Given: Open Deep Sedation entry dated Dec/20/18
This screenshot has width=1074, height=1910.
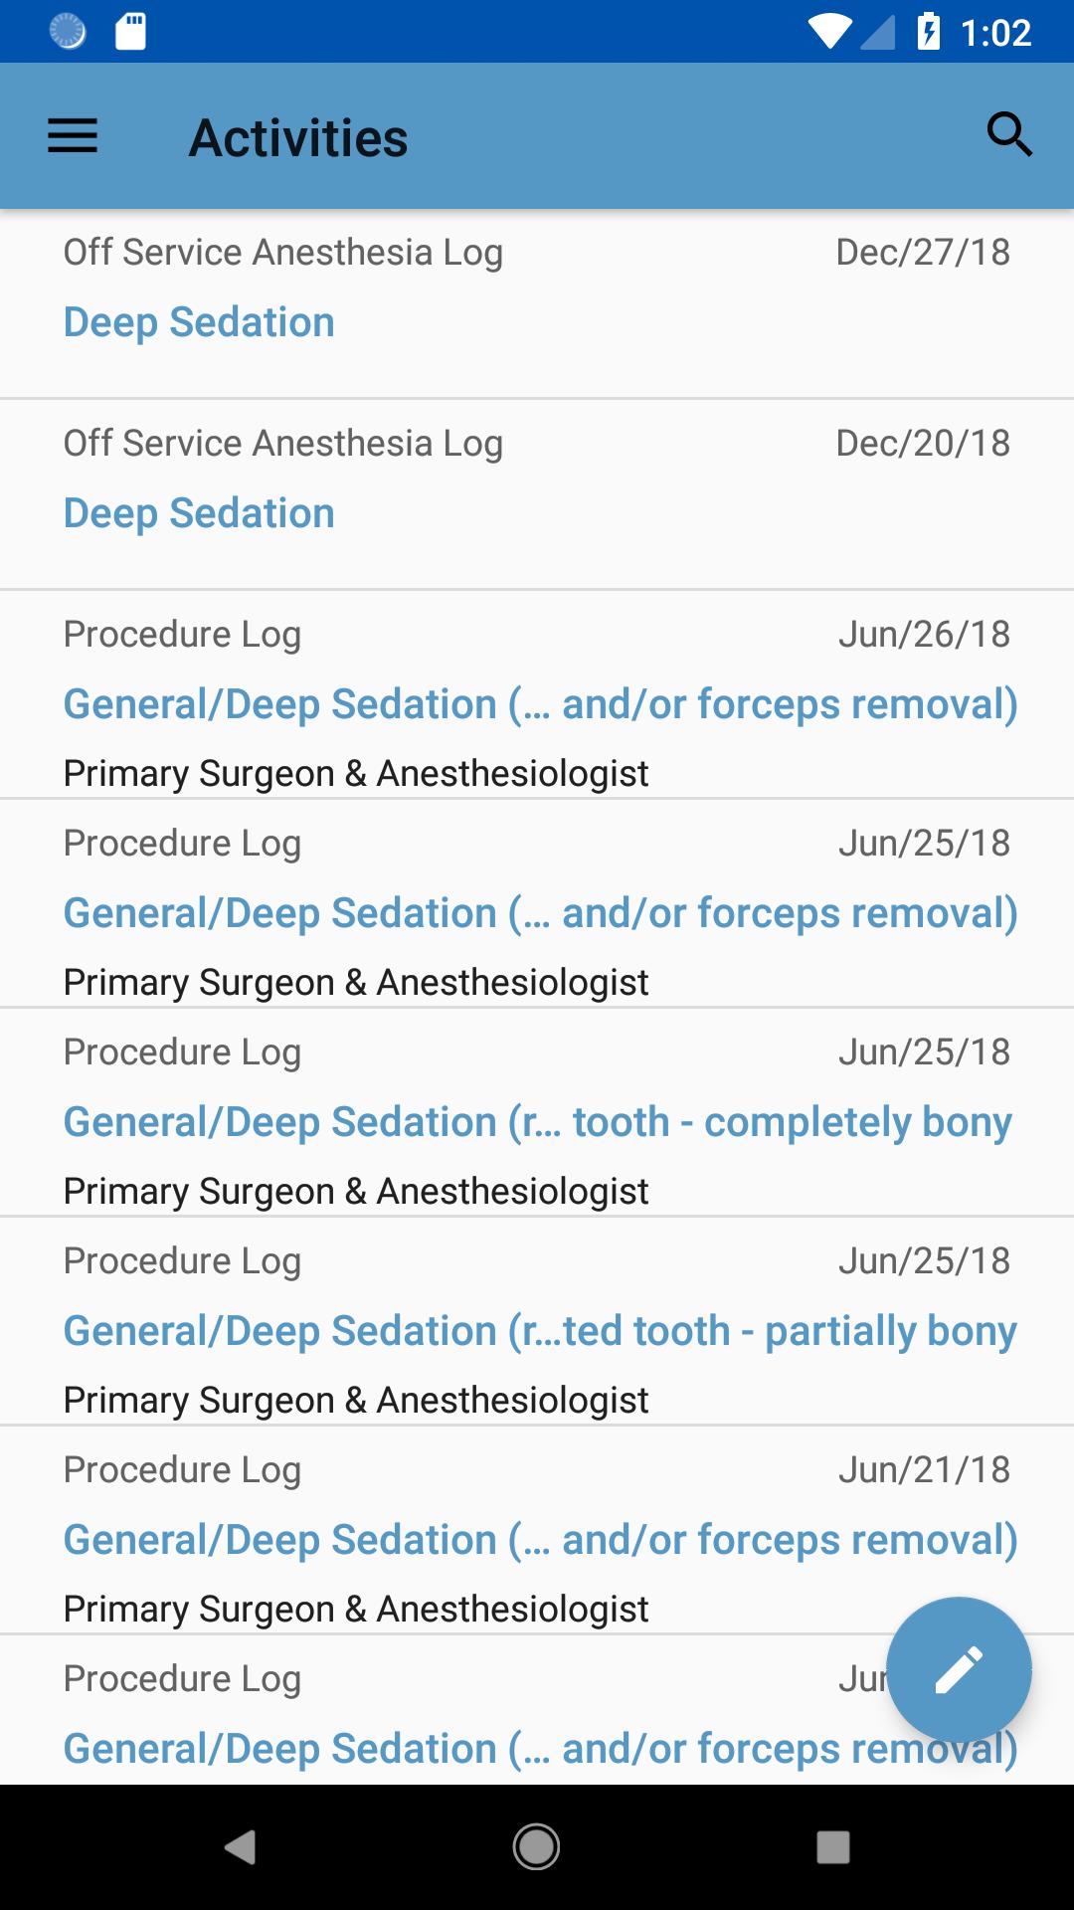Looking at the screenshot, I should 537,494.
